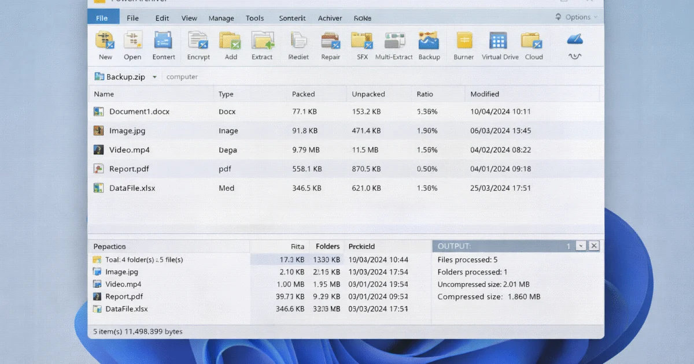The width and height of the screenshot is (694, 364).
Task: Click the Document1.docx file icon
Action: [x=99, y=112]
